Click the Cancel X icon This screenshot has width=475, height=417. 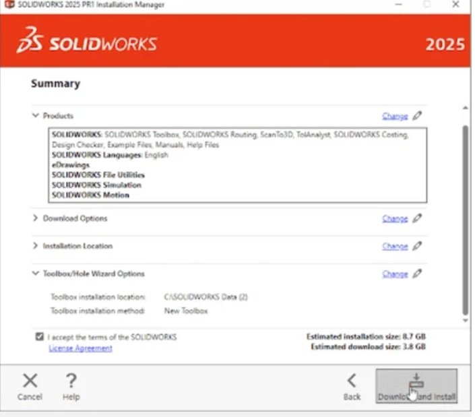point(30,381)
